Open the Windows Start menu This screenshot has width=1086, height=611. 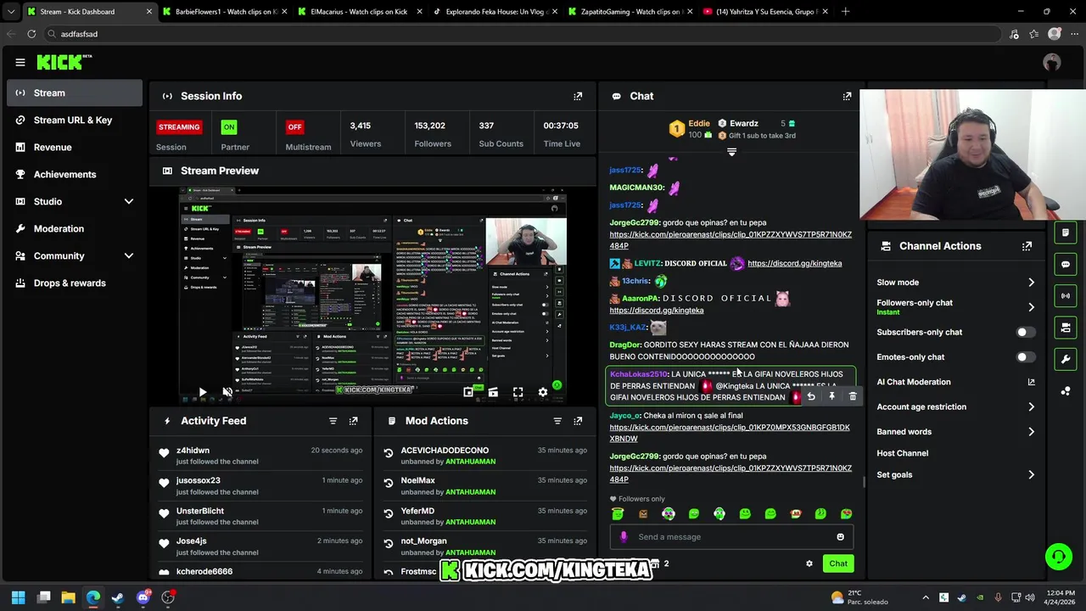click(19, 597)
